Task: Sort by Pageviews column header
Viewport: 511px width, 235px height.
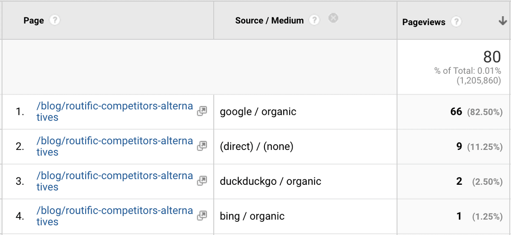Action: (x=424, y=22)
